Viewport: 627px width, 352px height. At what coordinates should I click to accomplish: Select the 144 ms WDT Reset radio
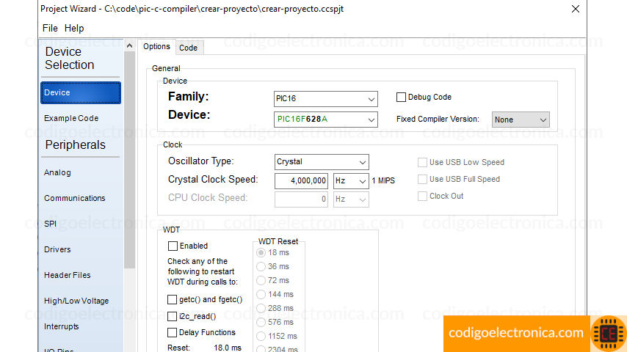tap(261, 295)
